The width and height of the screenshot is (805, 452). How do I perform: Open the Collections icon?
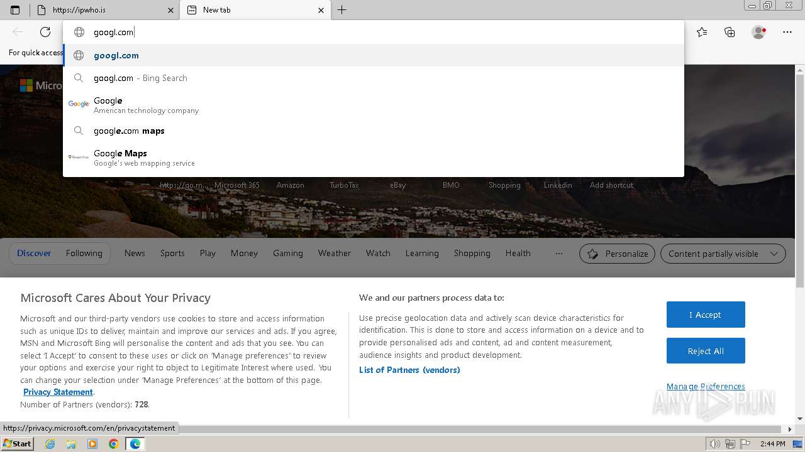pos(730,32)
